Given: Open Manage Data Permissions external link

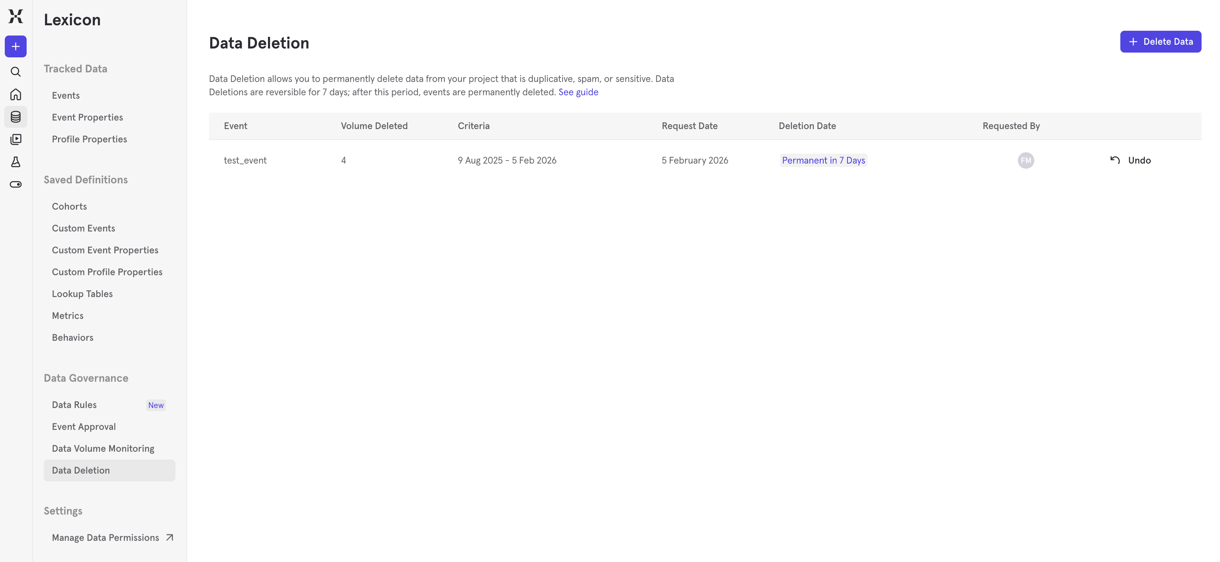Looking at the screenshot, I should coord(112,537).
